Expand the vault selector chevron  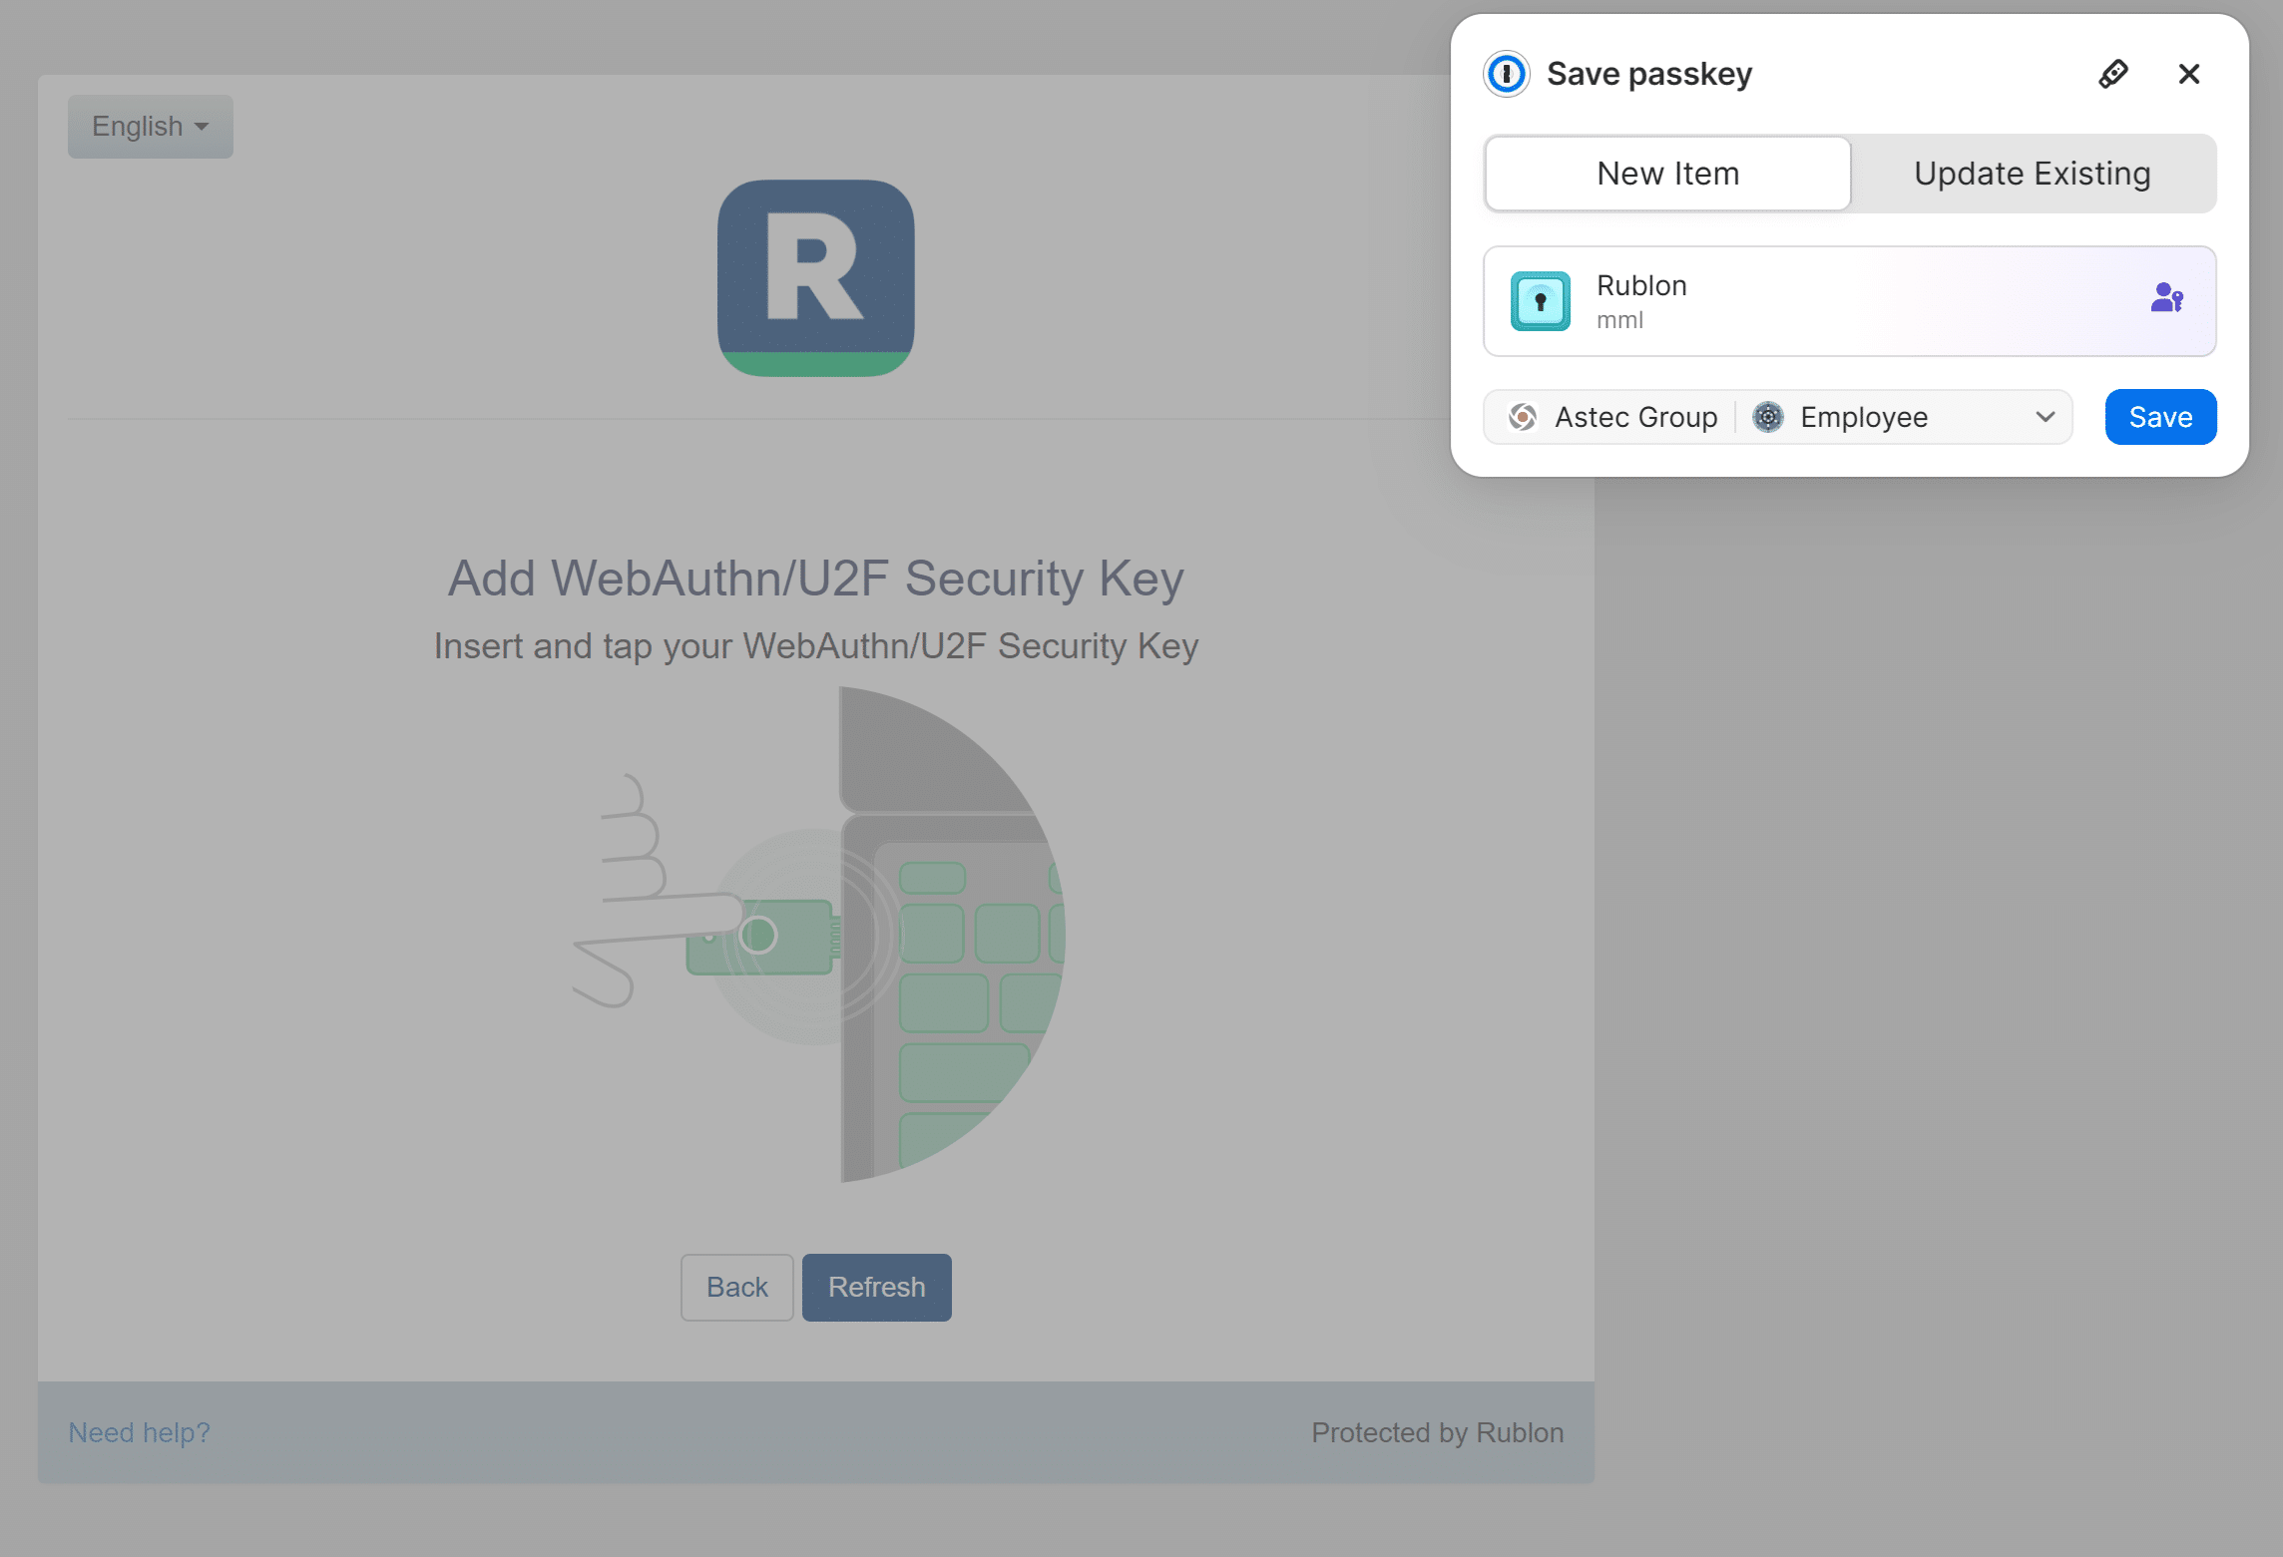coord(2045,417)
